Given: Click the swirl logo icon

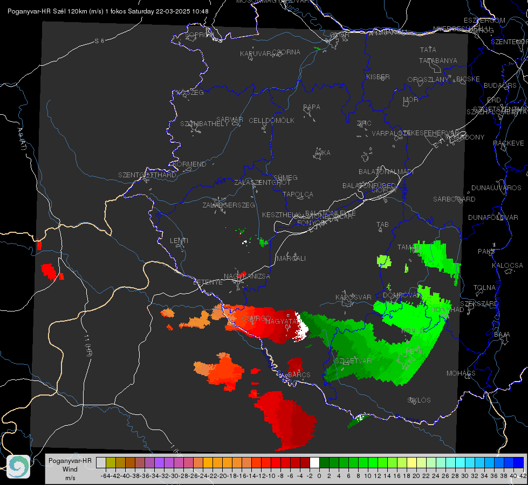Looking at the screenshot, I should pos(18,467).
